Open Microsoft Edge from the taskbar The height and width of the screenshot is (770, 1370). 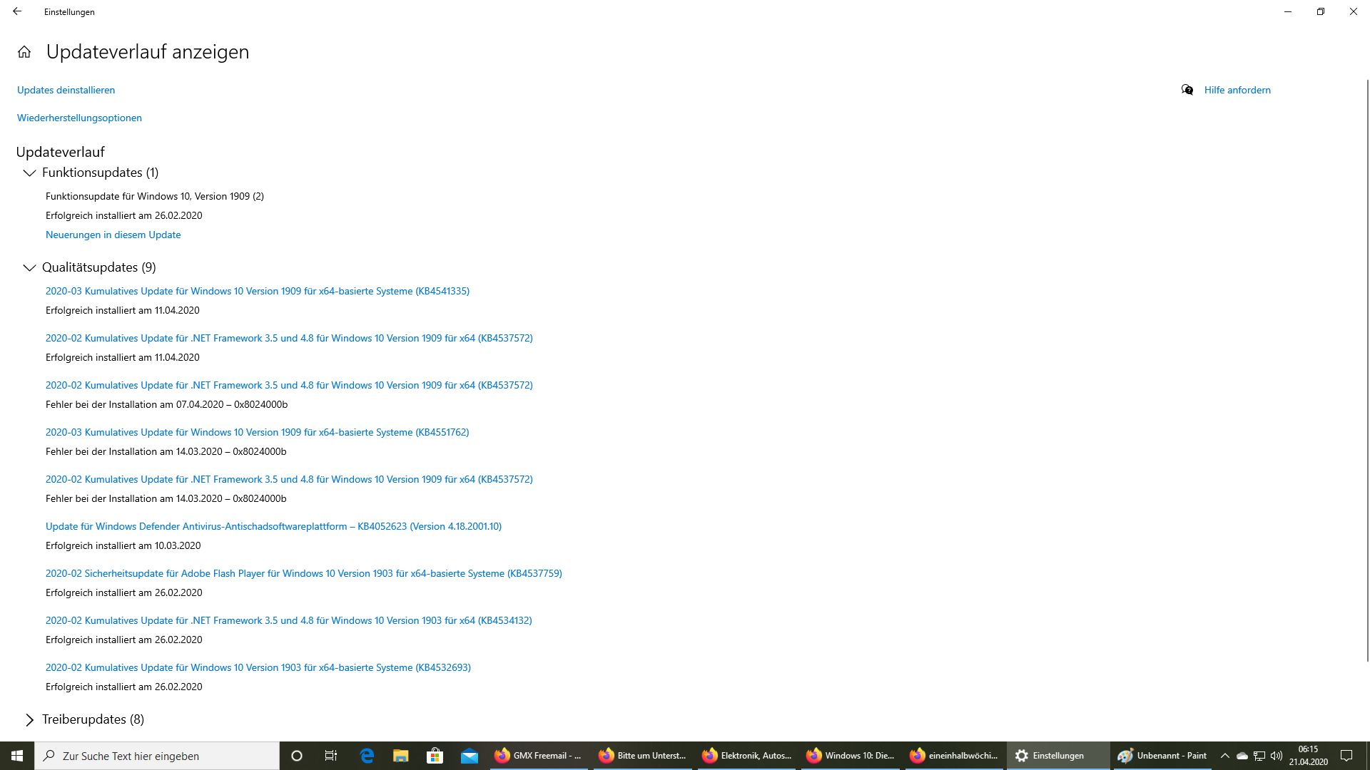click(x=367, y=756)
